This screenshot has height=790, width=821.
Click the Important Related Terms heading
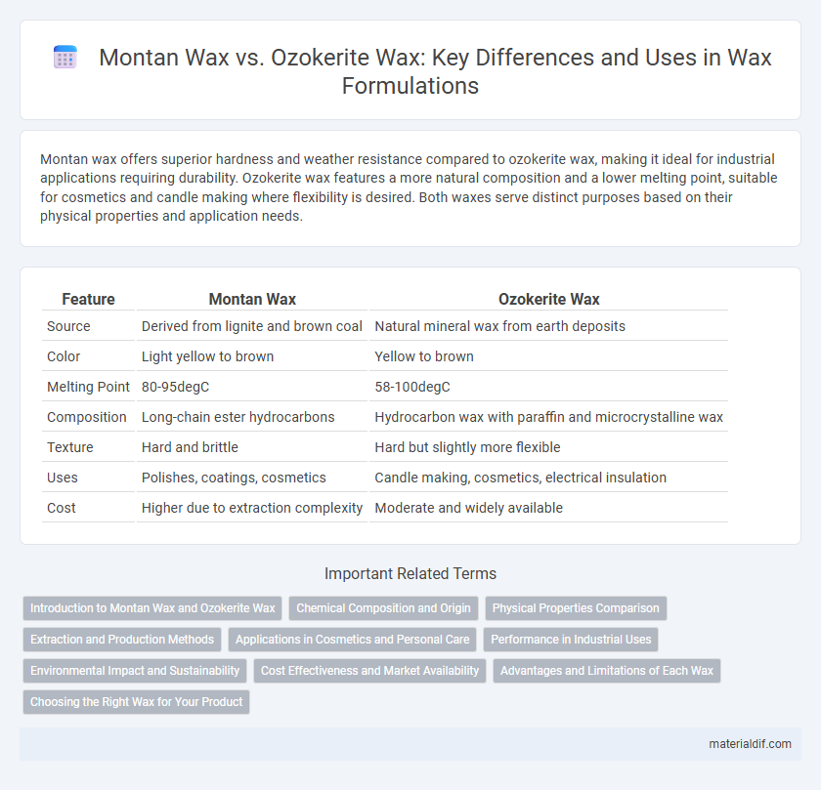click(410, 574)
